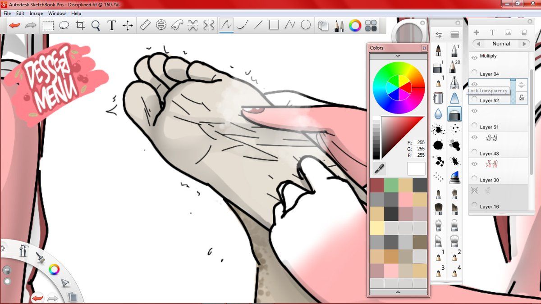Expand Colors panel with bottom arrow
This screenshot has height=304, width=541.
click(398, 292)
